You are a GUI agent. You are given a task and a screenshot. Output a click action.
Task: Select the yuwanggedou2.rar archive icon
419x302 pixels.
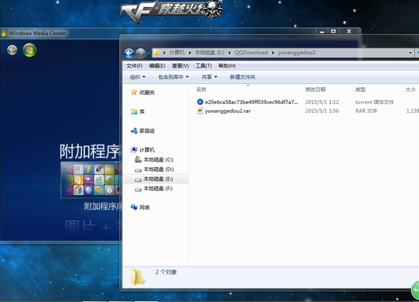pos(200,111)
